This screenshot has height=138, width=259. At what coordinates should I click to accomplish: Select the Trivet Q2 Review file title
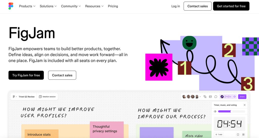[x=27, y=97]
